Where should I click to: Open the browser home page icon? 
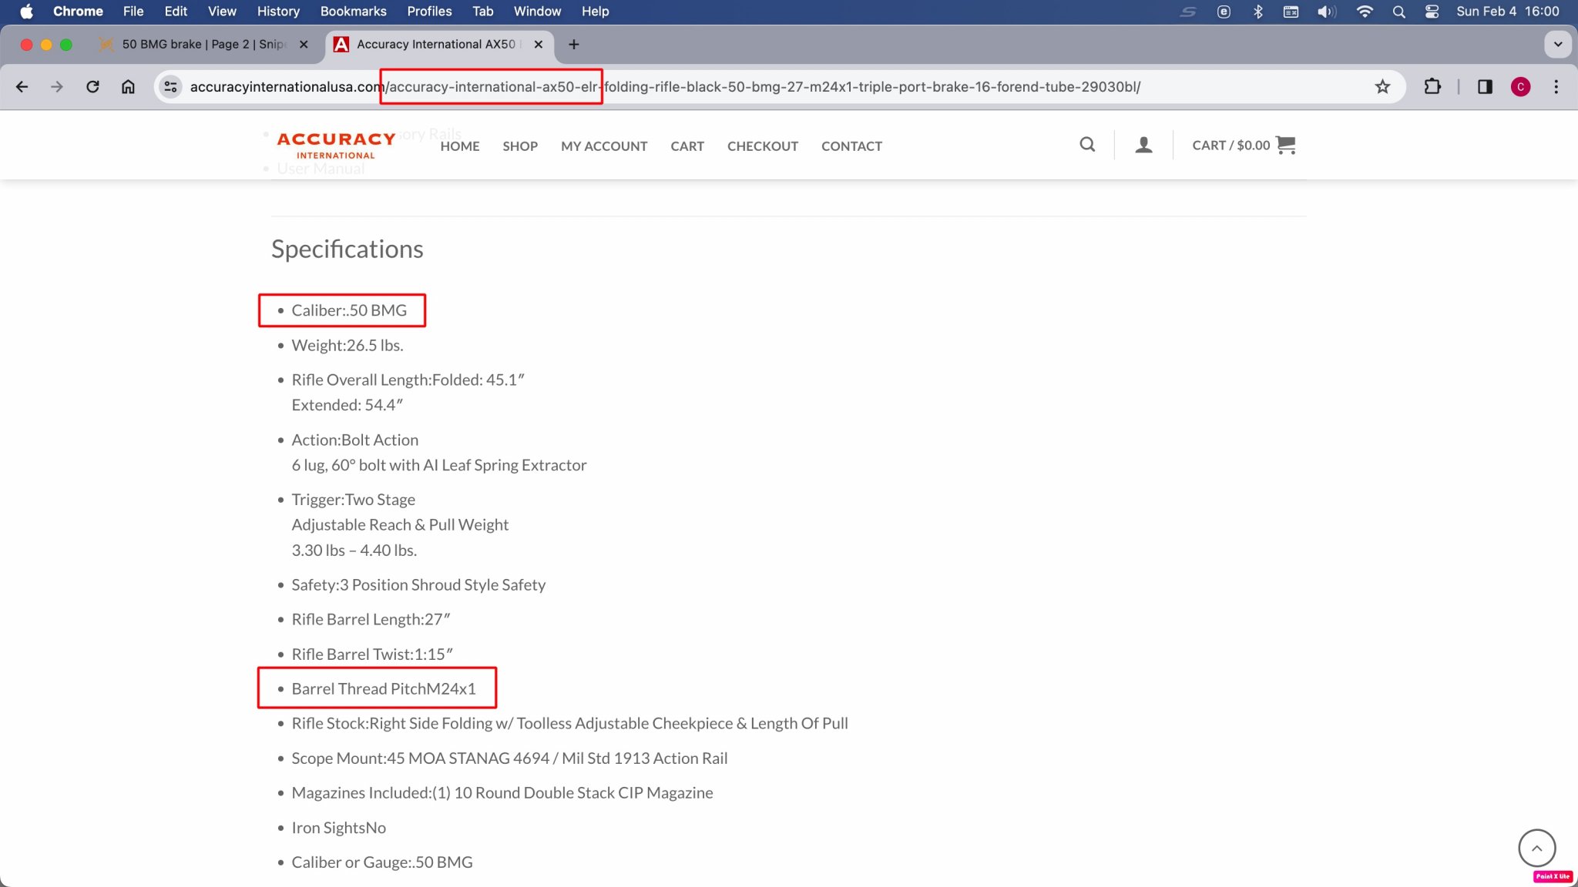coord(128,87)
